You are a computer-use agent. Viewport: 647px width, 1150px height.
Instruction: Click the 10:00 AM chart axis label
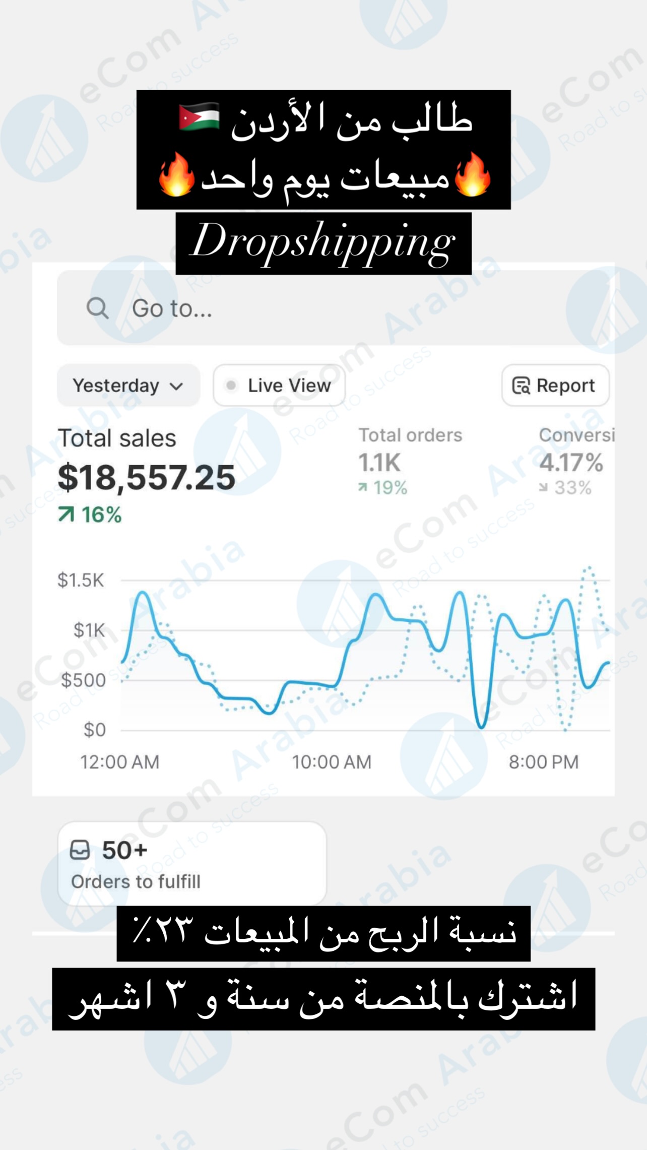pyautogui.click(x=332, y=762)
